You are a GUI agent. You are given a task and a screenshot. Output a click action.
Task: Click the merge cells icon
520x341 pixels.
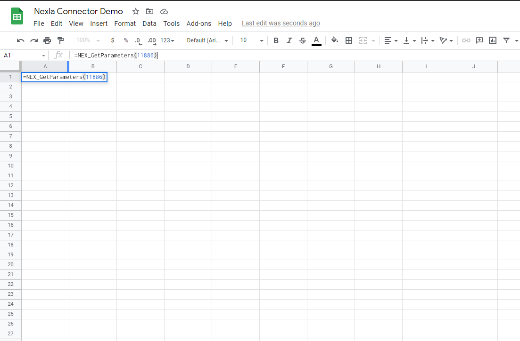tap(363, 40)
